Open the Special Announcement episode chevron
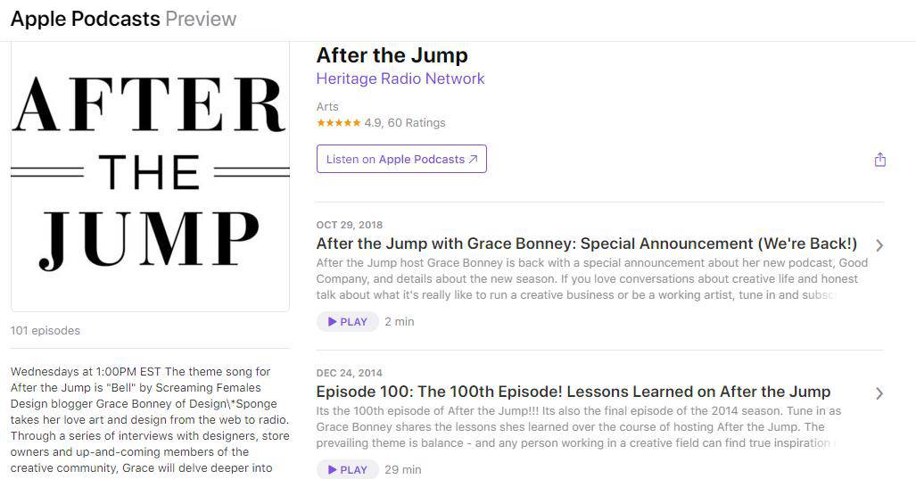 pos(879,245)
